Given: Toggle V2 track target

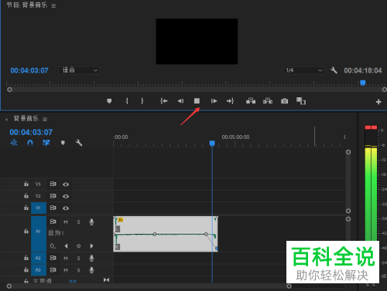Looking at the screenshot, I should click(38, 196).
